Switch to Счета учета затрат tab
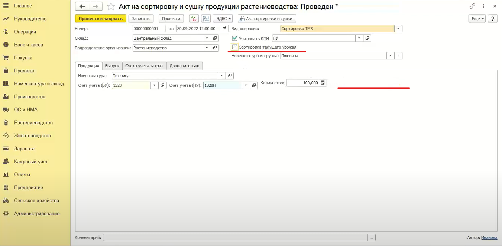This screenshot has height=246, width=502. click(144, 66)
